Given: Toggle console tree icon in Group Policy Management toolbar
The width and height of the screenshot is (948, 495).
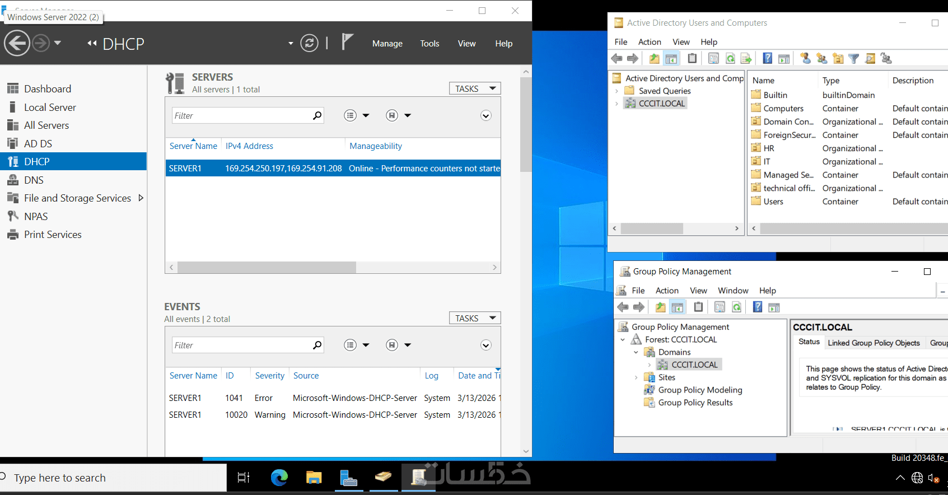Looking at the screenshot, I should click(678, 307).
